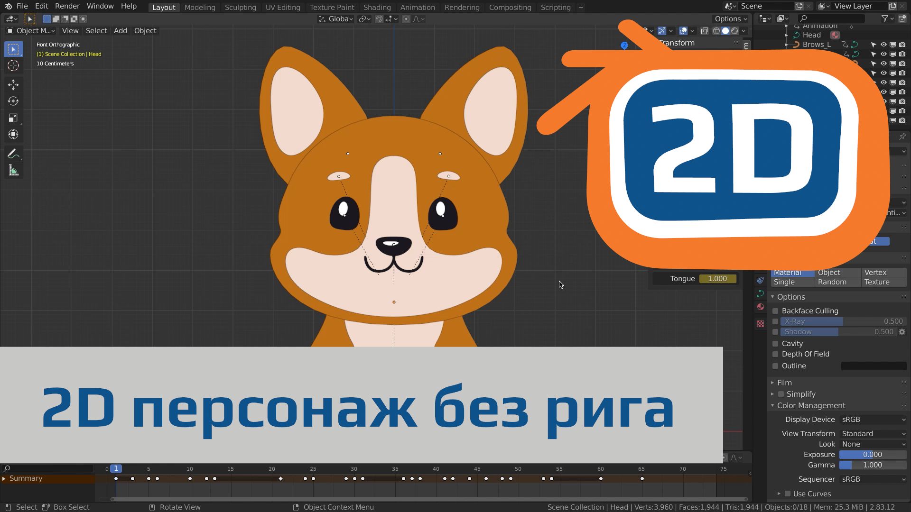911x512 pixels.
Task: Enable X-Ray viewport shading
Action: click(776, 320)
